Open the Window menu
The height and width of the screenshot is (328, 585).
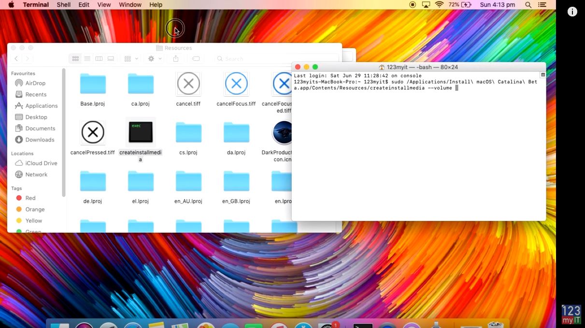pos(130,5)
